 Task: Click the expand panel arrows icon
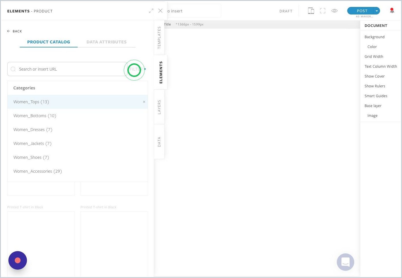(x=151, y=11)
